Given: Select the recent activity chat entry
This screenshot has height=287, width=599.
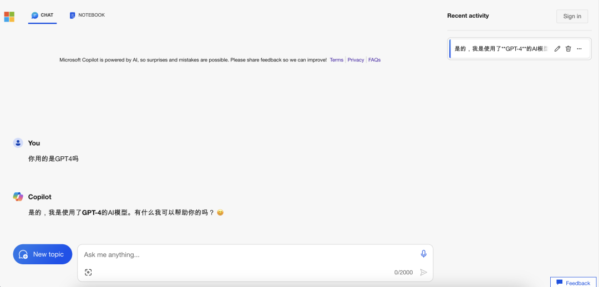Looking at the screenshot, I should pos(520,49).
